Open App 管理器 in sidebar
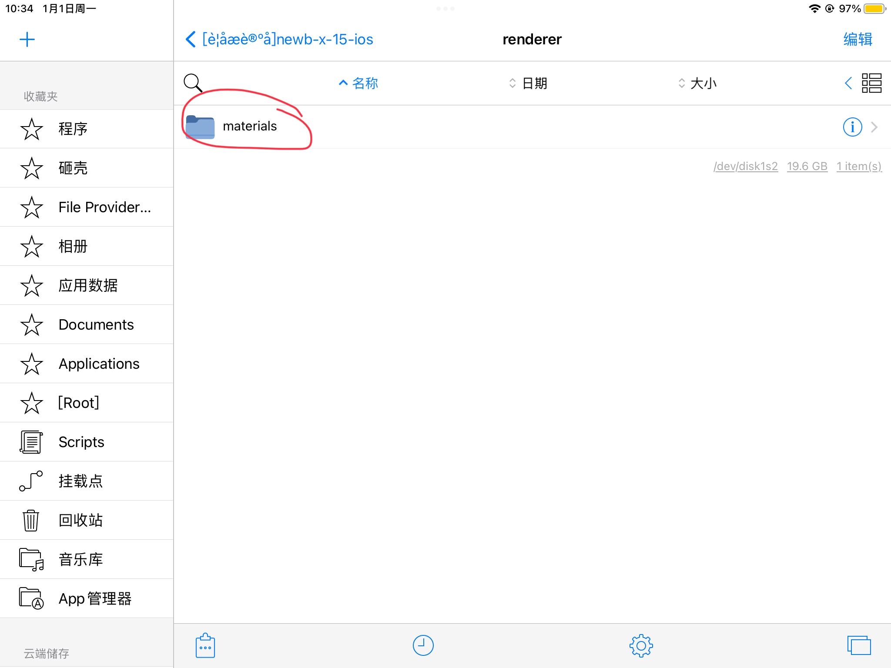 click(x=87, y=598)
